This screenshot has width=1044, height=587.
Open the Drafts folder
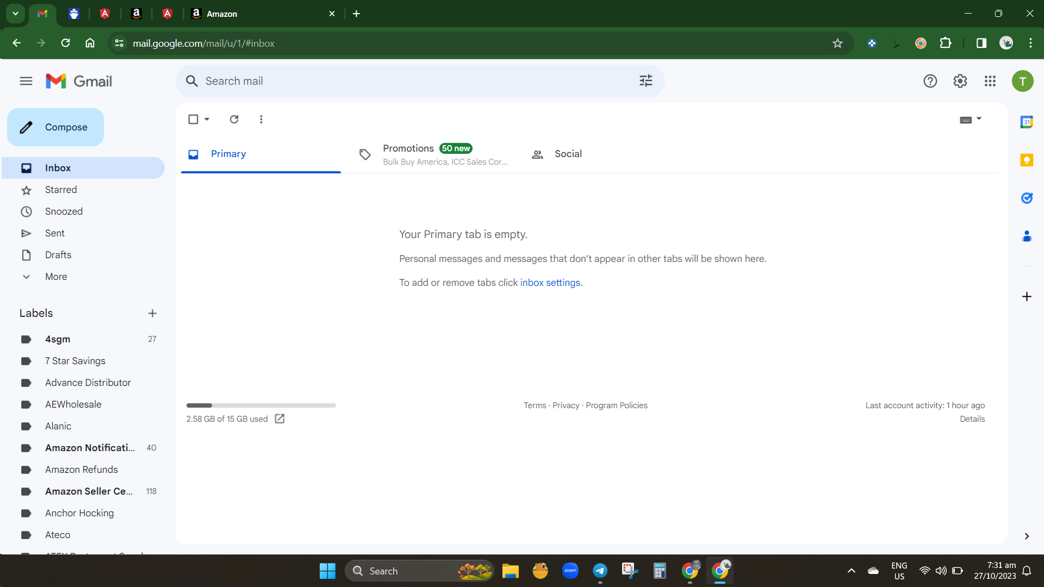[x=83, y=255]
